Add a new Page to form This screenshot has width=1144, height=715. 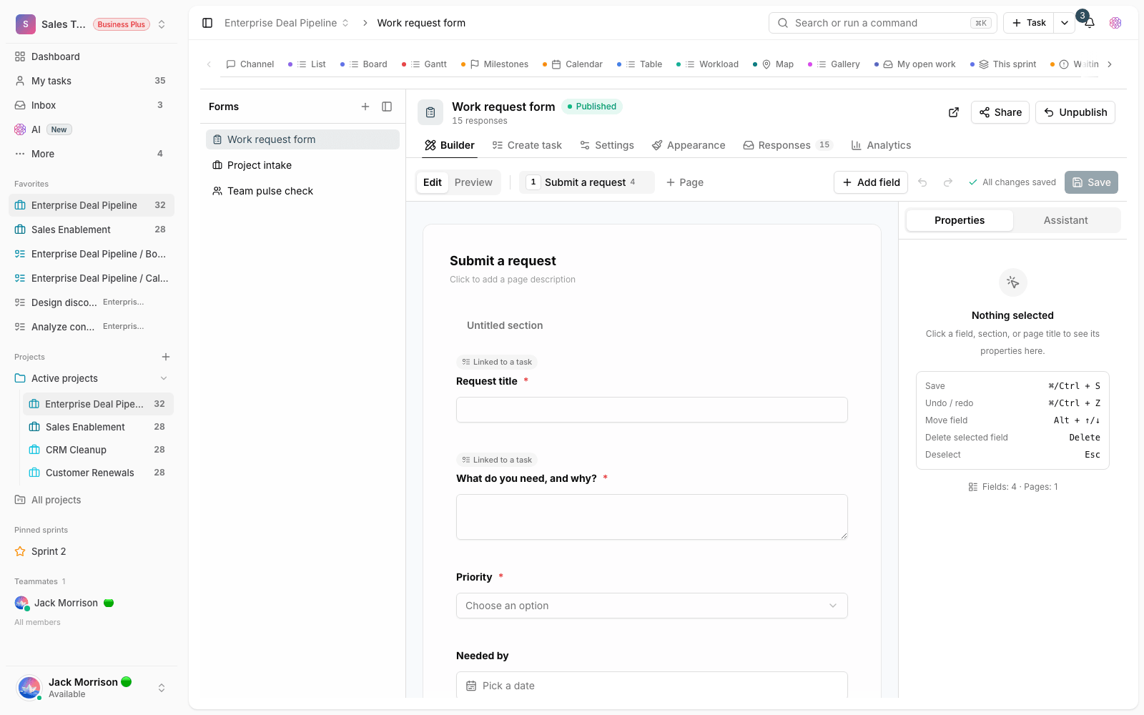(685, 182)
